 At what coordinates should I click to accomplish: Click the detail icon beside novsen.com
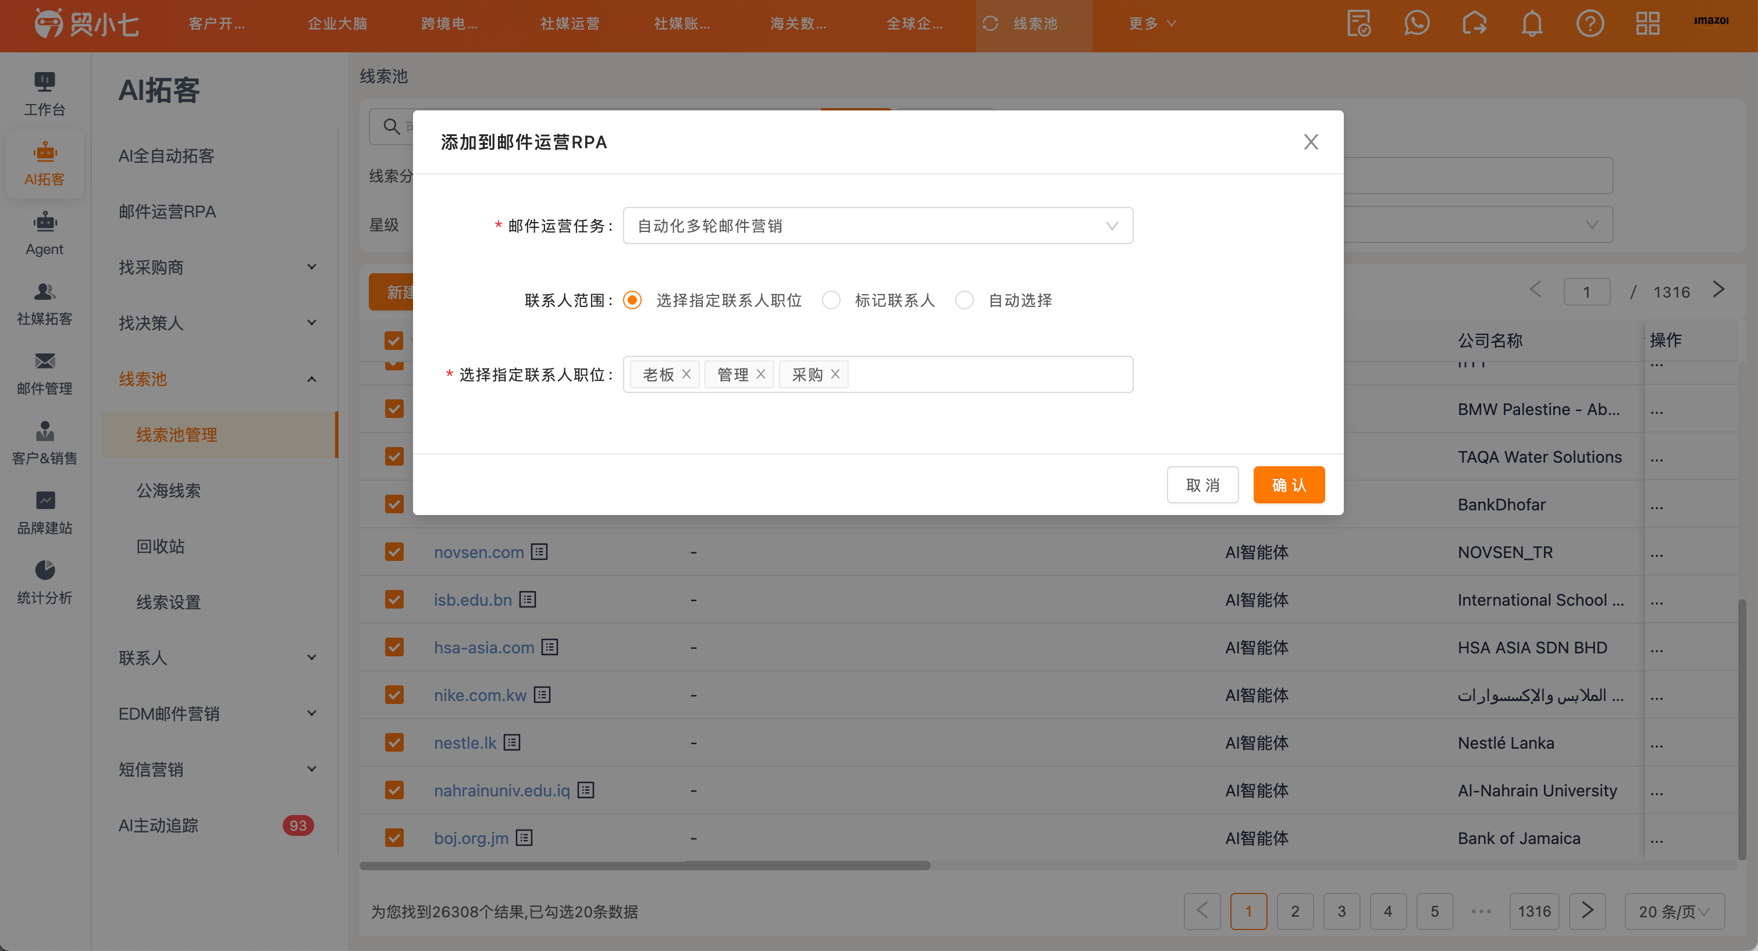click(x=539, y=552)
